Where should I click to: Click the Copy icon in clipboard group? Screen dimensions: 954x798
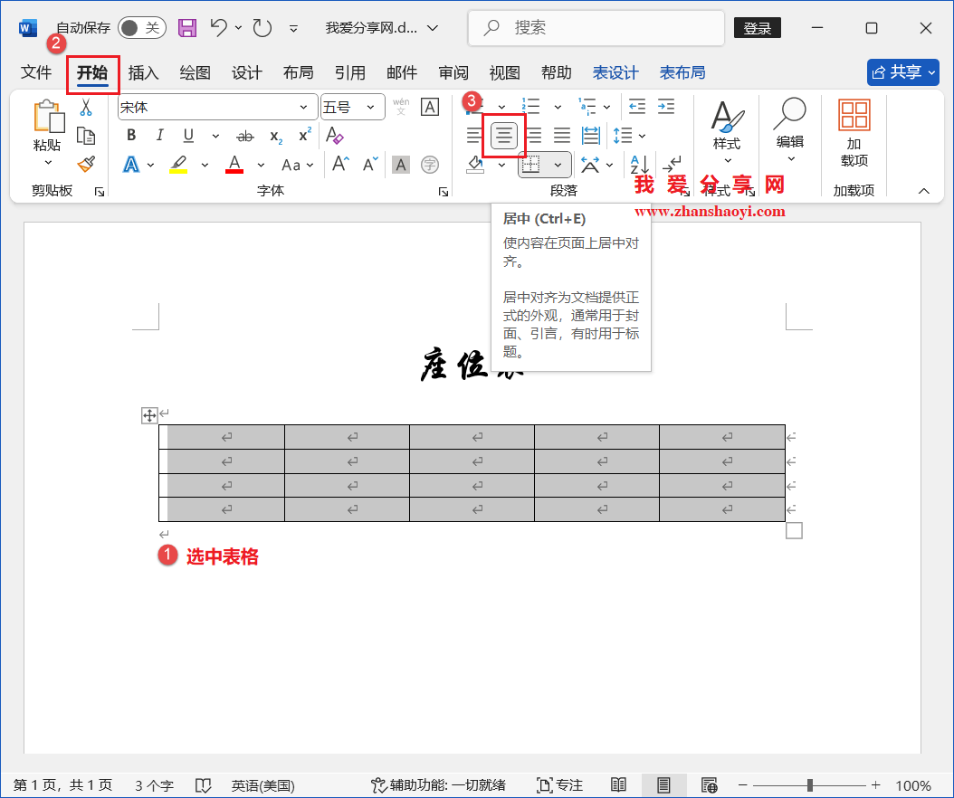tap(86, 136)
